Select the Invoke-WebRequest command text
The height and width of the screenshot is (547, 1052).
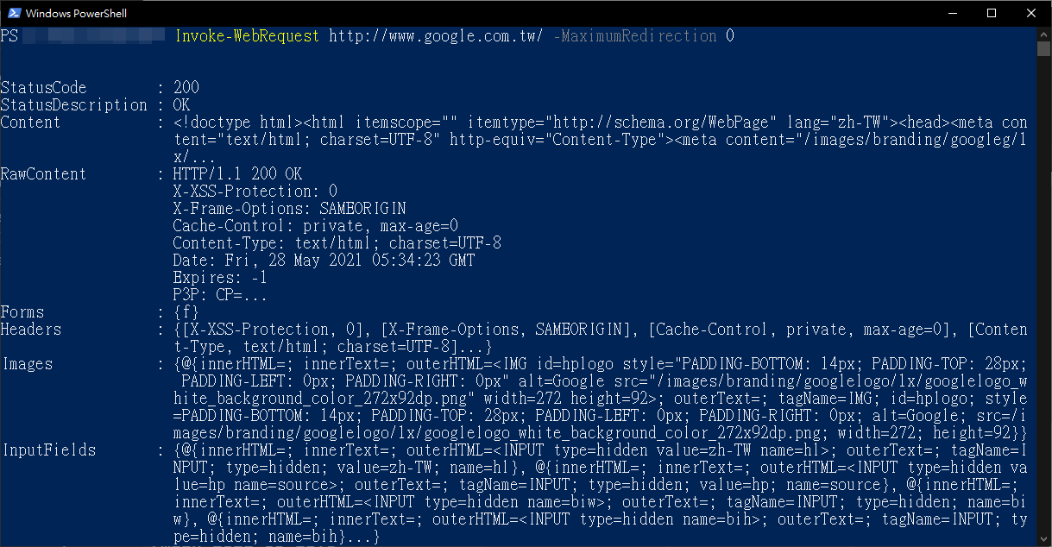pyautogui.click(x=247, y=35)
